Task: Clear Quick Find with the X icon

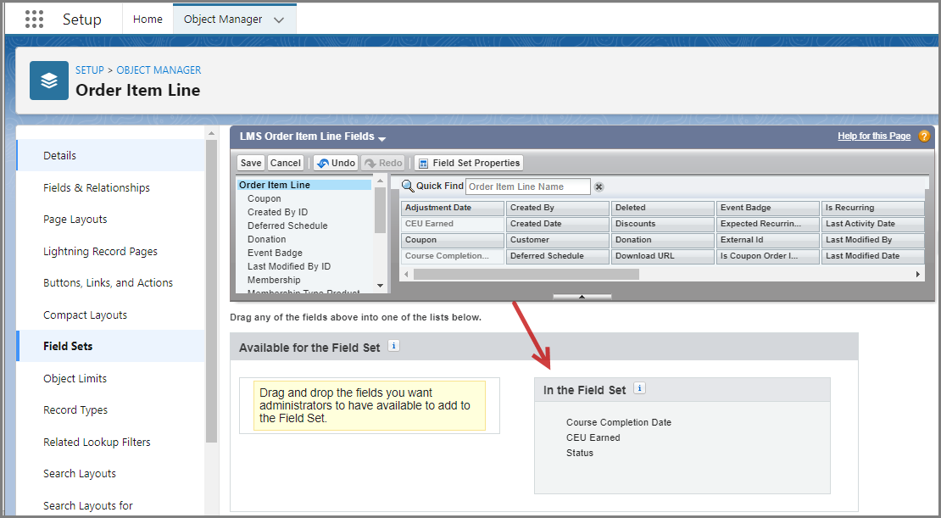Action: 599,187
